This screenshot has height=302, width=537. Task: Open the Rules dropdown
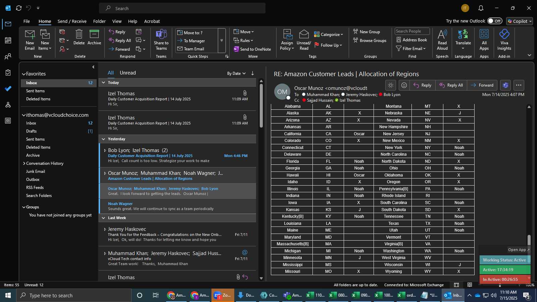pyautogui.click(x=243, y=41)
